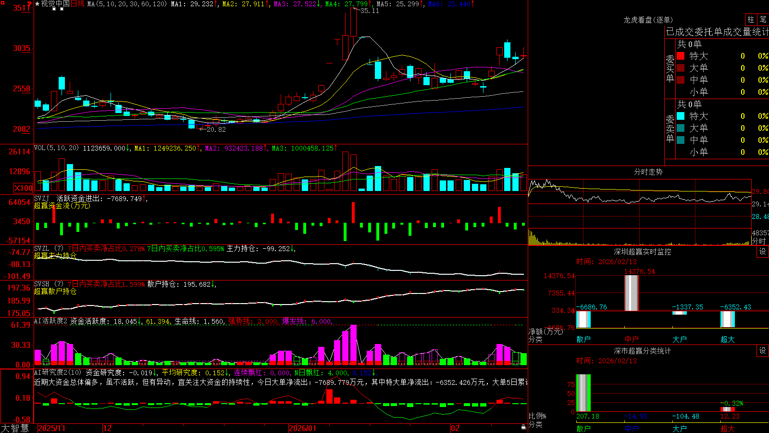Click 时间: 2026/02/13 in real-time monitor
The image size is (769, 433).
tap(607, 262)
